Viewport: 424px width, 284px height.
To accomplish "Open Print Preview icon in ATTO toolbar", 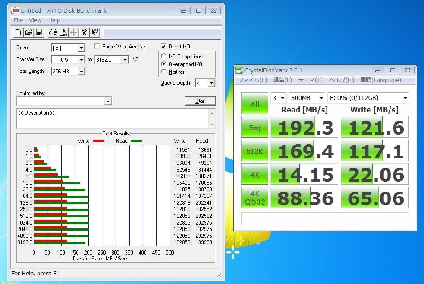I will (x=63, y=33).
